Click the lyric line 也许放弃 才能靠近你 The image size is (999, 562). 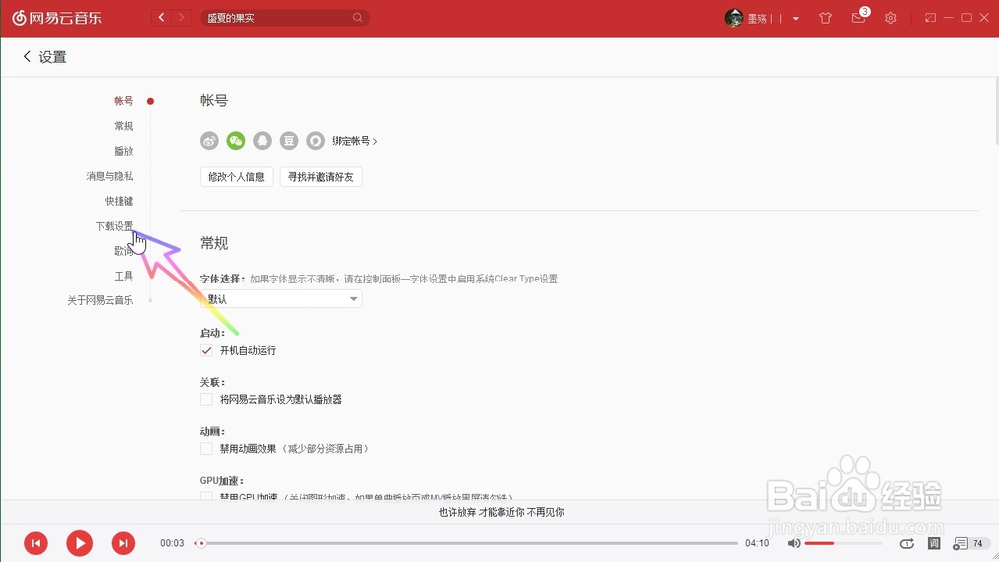[x=501, y=512]
